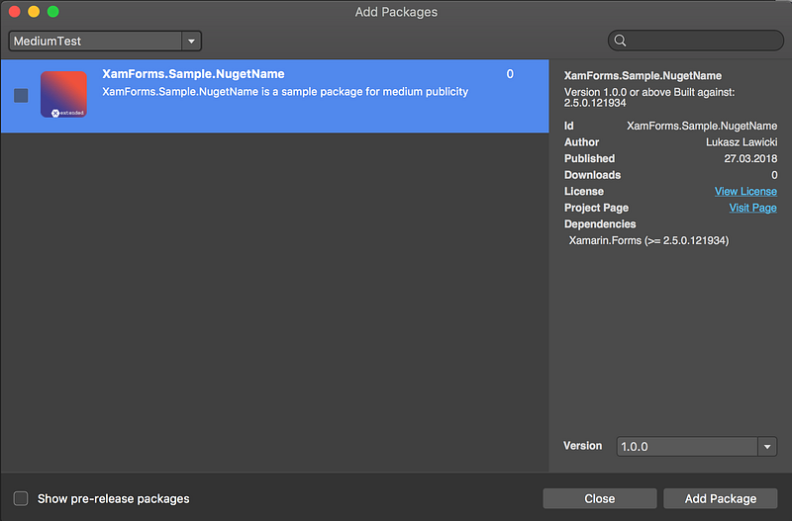Close the window with the red button
792x521 pixels.
14,12
